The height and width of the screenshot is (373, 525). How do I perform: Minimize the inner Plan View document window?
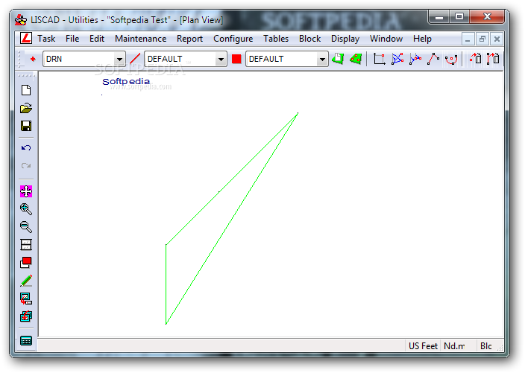coord(468,39)
